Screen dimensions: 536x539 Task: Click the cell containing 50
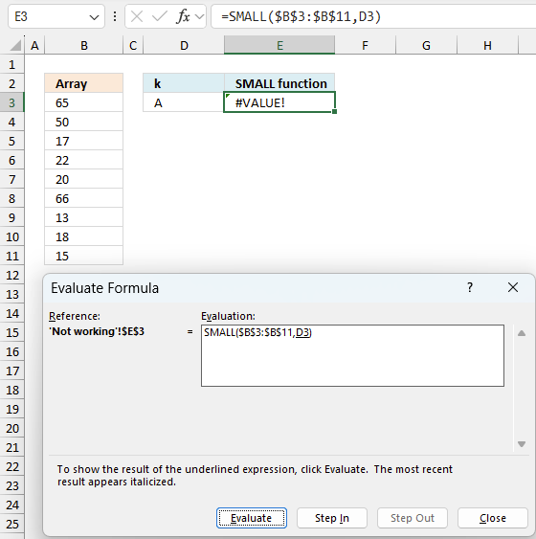point(84,122)
